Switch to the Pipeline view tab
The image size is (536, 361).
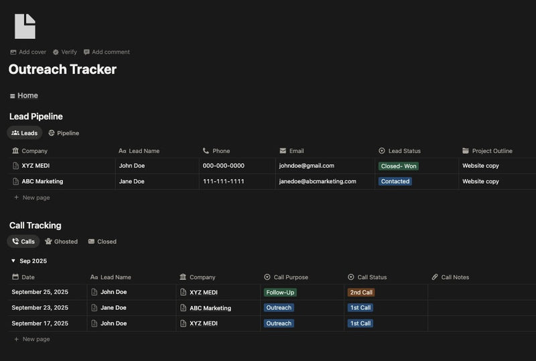tap(64, 133)
